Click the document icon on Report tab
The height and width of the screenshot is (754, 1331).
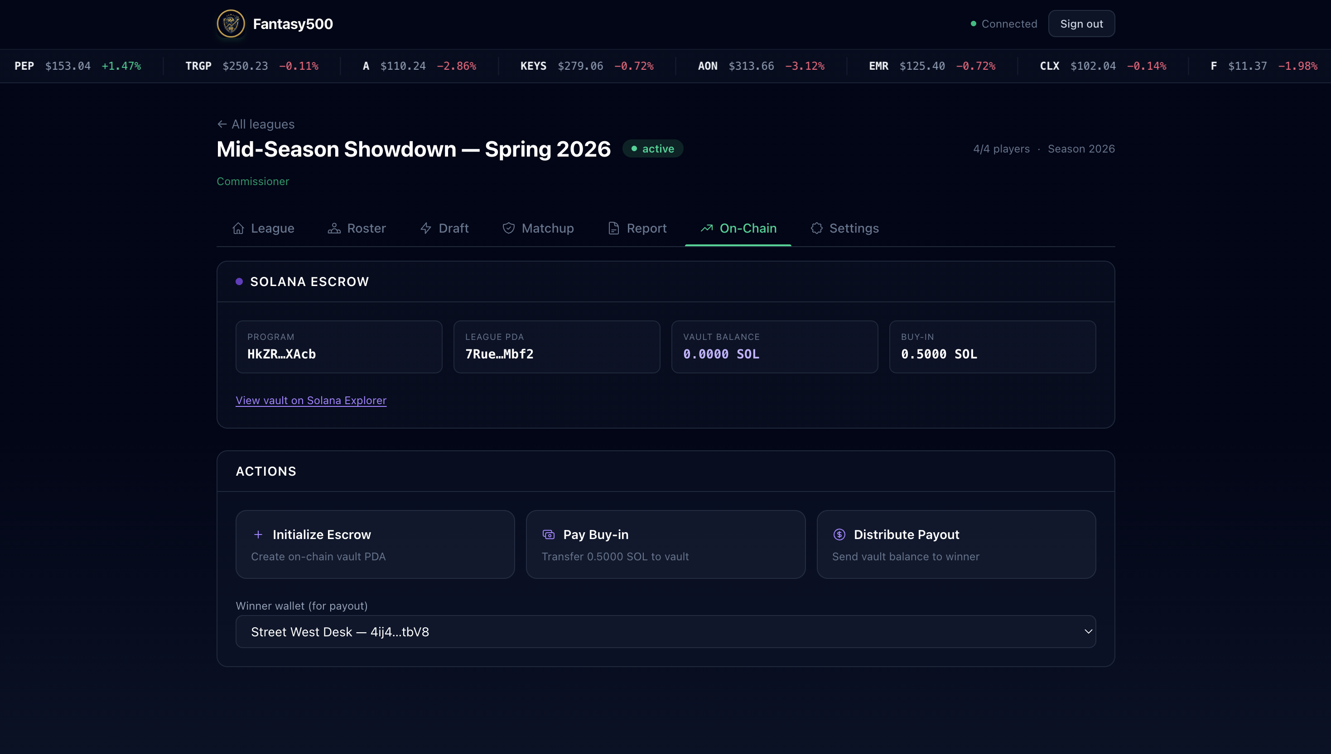click(614, 229)
